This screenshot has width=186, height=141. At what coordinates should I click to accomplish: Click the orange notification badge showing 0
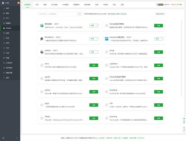coord(19,3)
